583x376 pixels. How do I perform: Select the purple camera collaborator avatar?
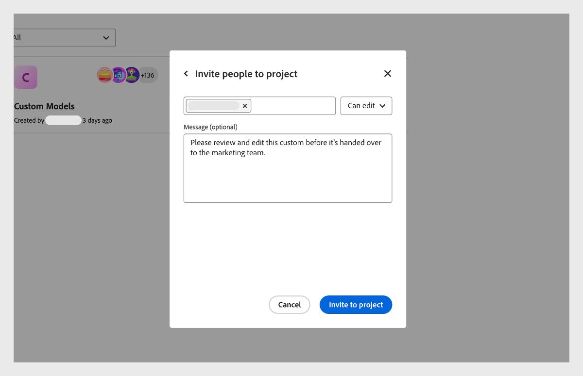(x=118, y=75)
